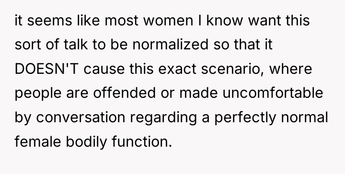The height and width of the screenshot is (174, 345).
Task: Click the word "know" in first line
Action: tap(224, 20)
